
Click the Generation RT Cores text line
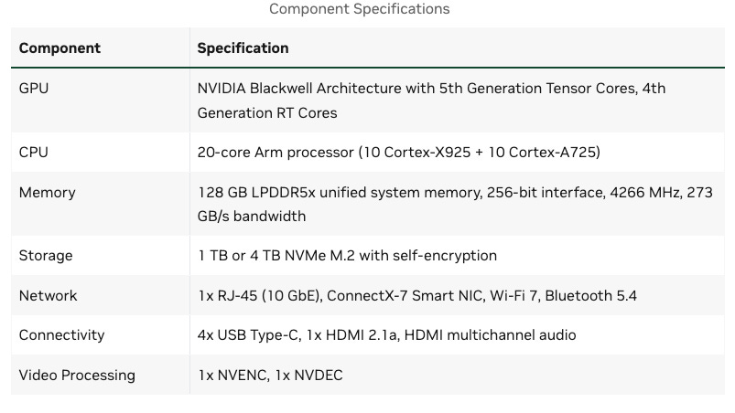point(267,112)
